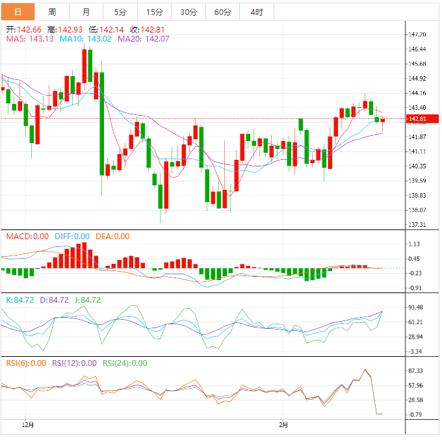Click the K:84.72 KDJ label
This screenshot has width=442, height=440.
(x=20, y=300)
